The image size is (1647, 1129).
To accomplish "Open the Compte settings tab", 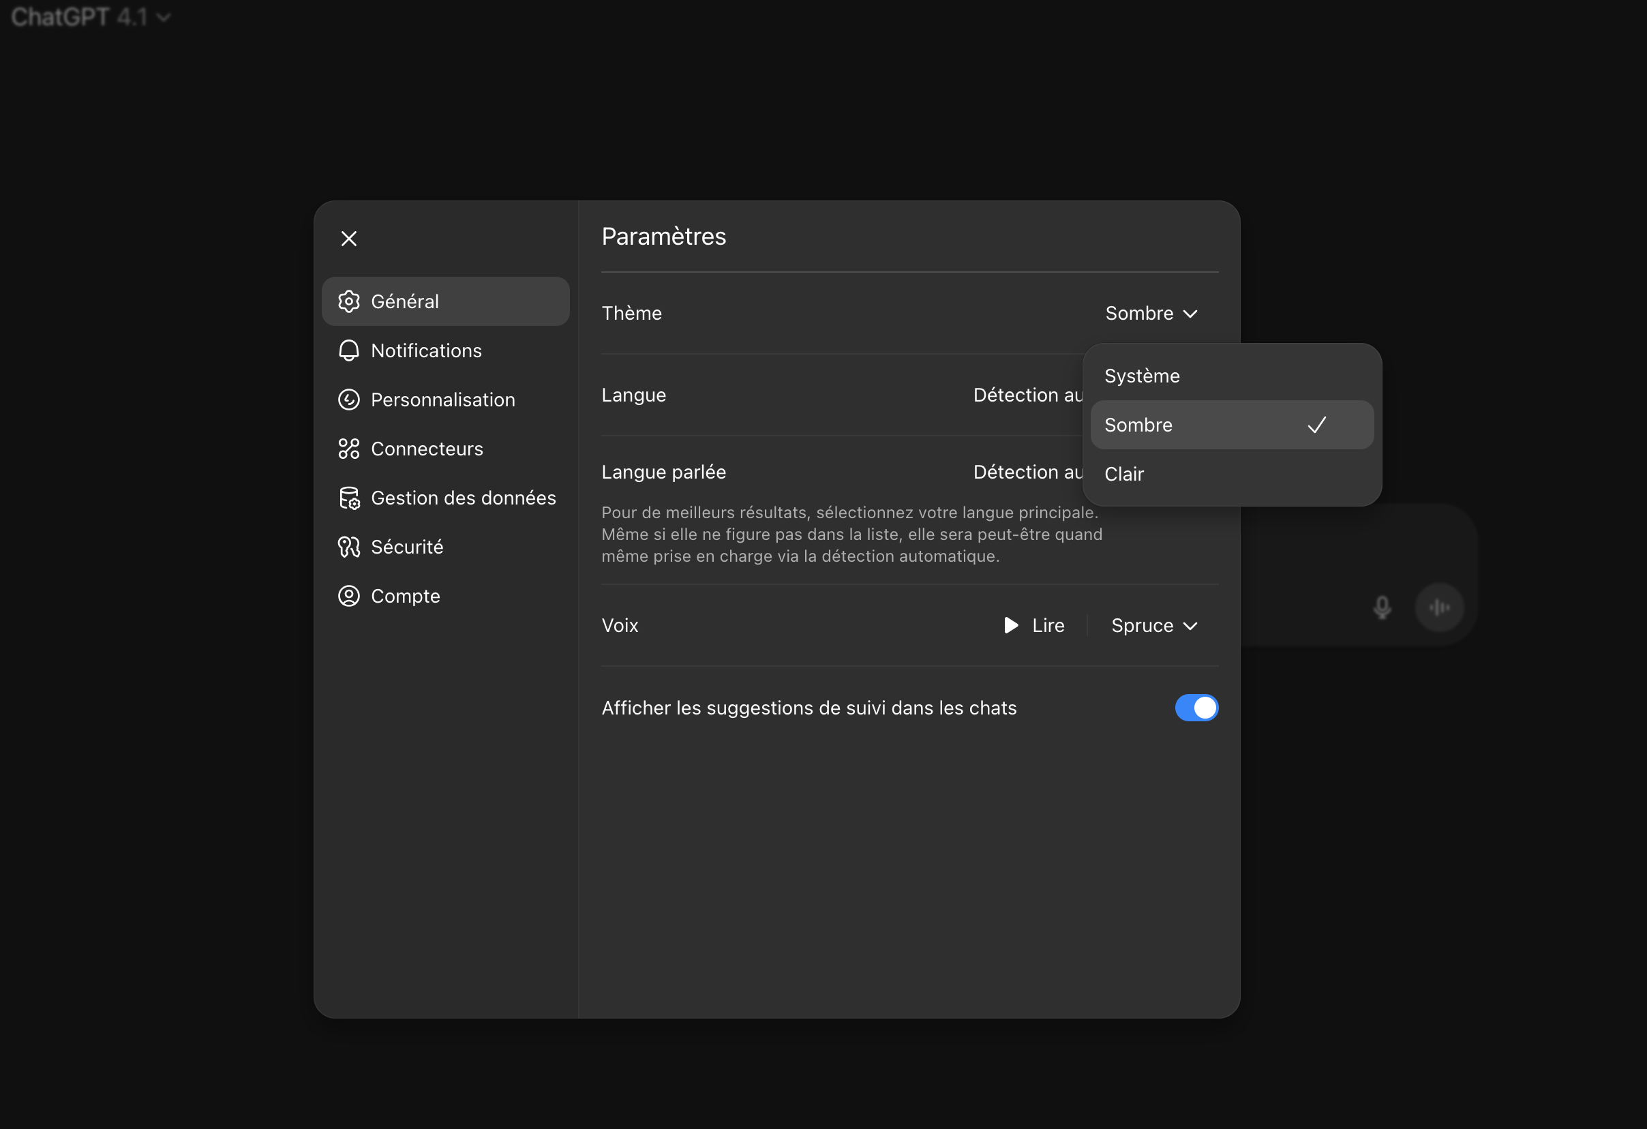I will coord(446,596).
